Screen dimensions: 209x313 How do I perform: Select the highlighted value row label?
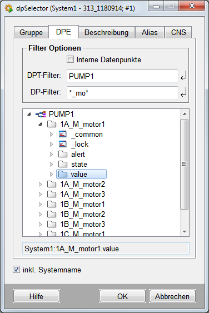coord(79,174)
